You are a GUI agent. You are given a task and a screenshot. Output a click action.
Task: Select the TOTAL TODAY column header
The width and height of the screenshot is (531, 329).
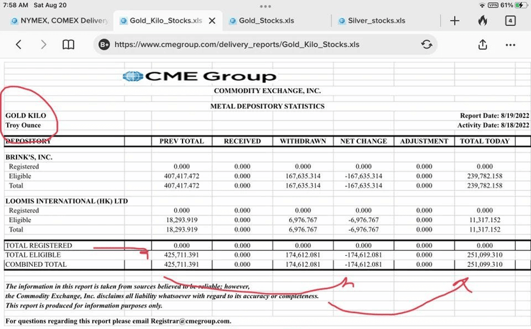pos(485,141)
